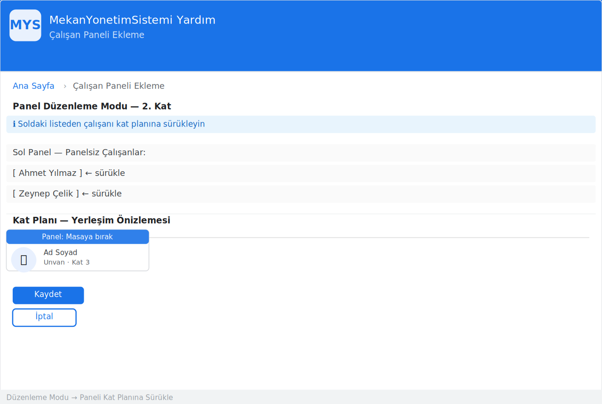Select the Ahmet Yılmaz employee entry

point(301,173)
